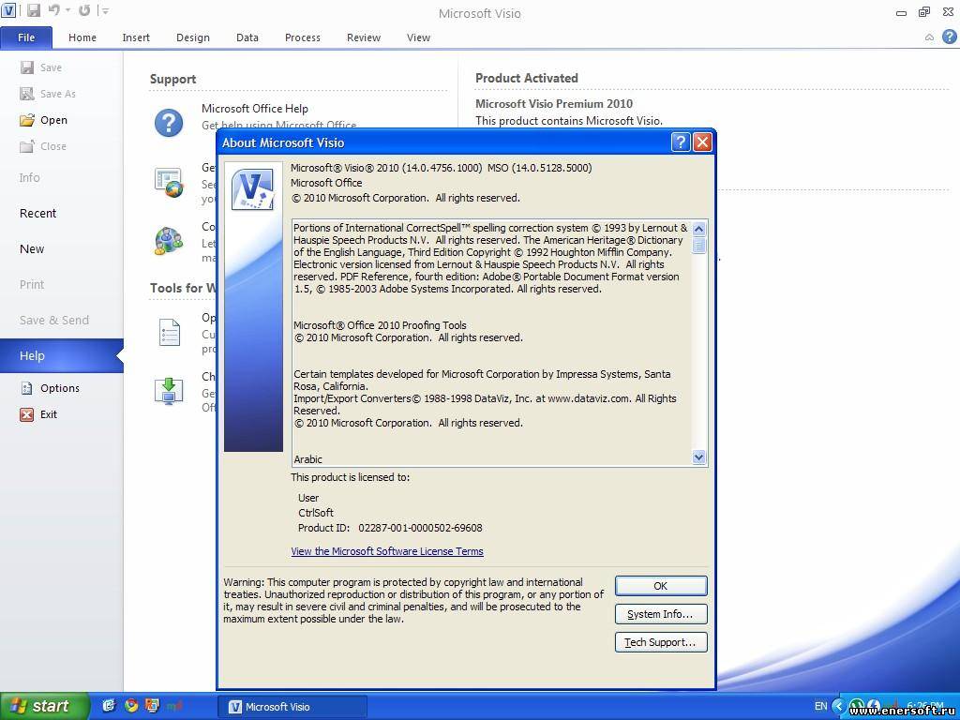The height and width of the screenshot is (720, 960).
Task: Open the Undo history dropdown arrow
Action: [x=67, y=10]
